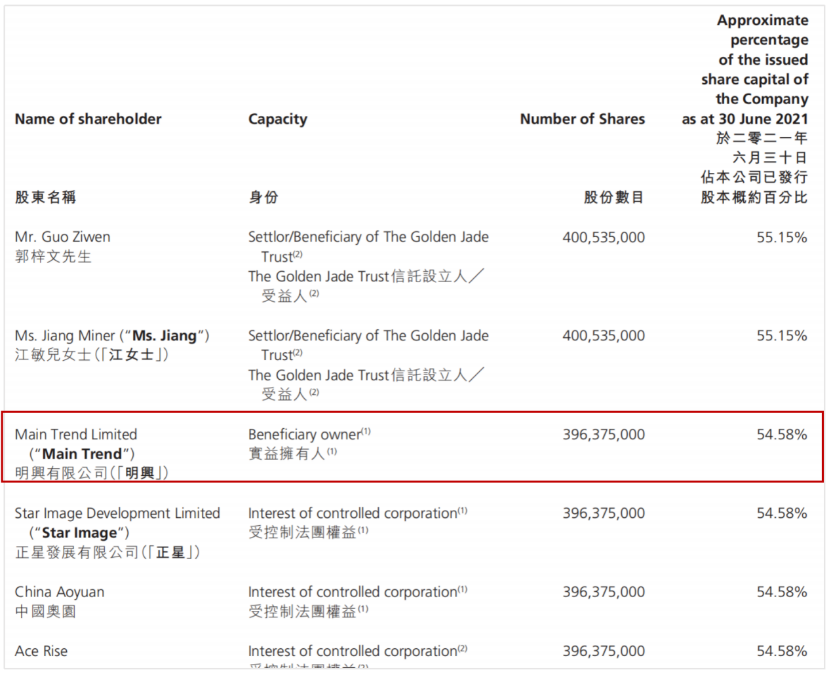Select "Interest of controlled corporation" in Ace Rise row

(353, 651)
